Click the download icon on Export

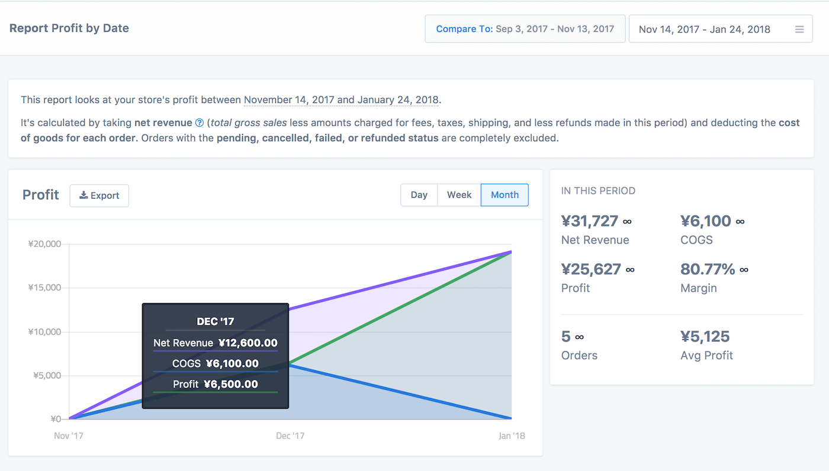pyautogui.click(x=83, y=196)
